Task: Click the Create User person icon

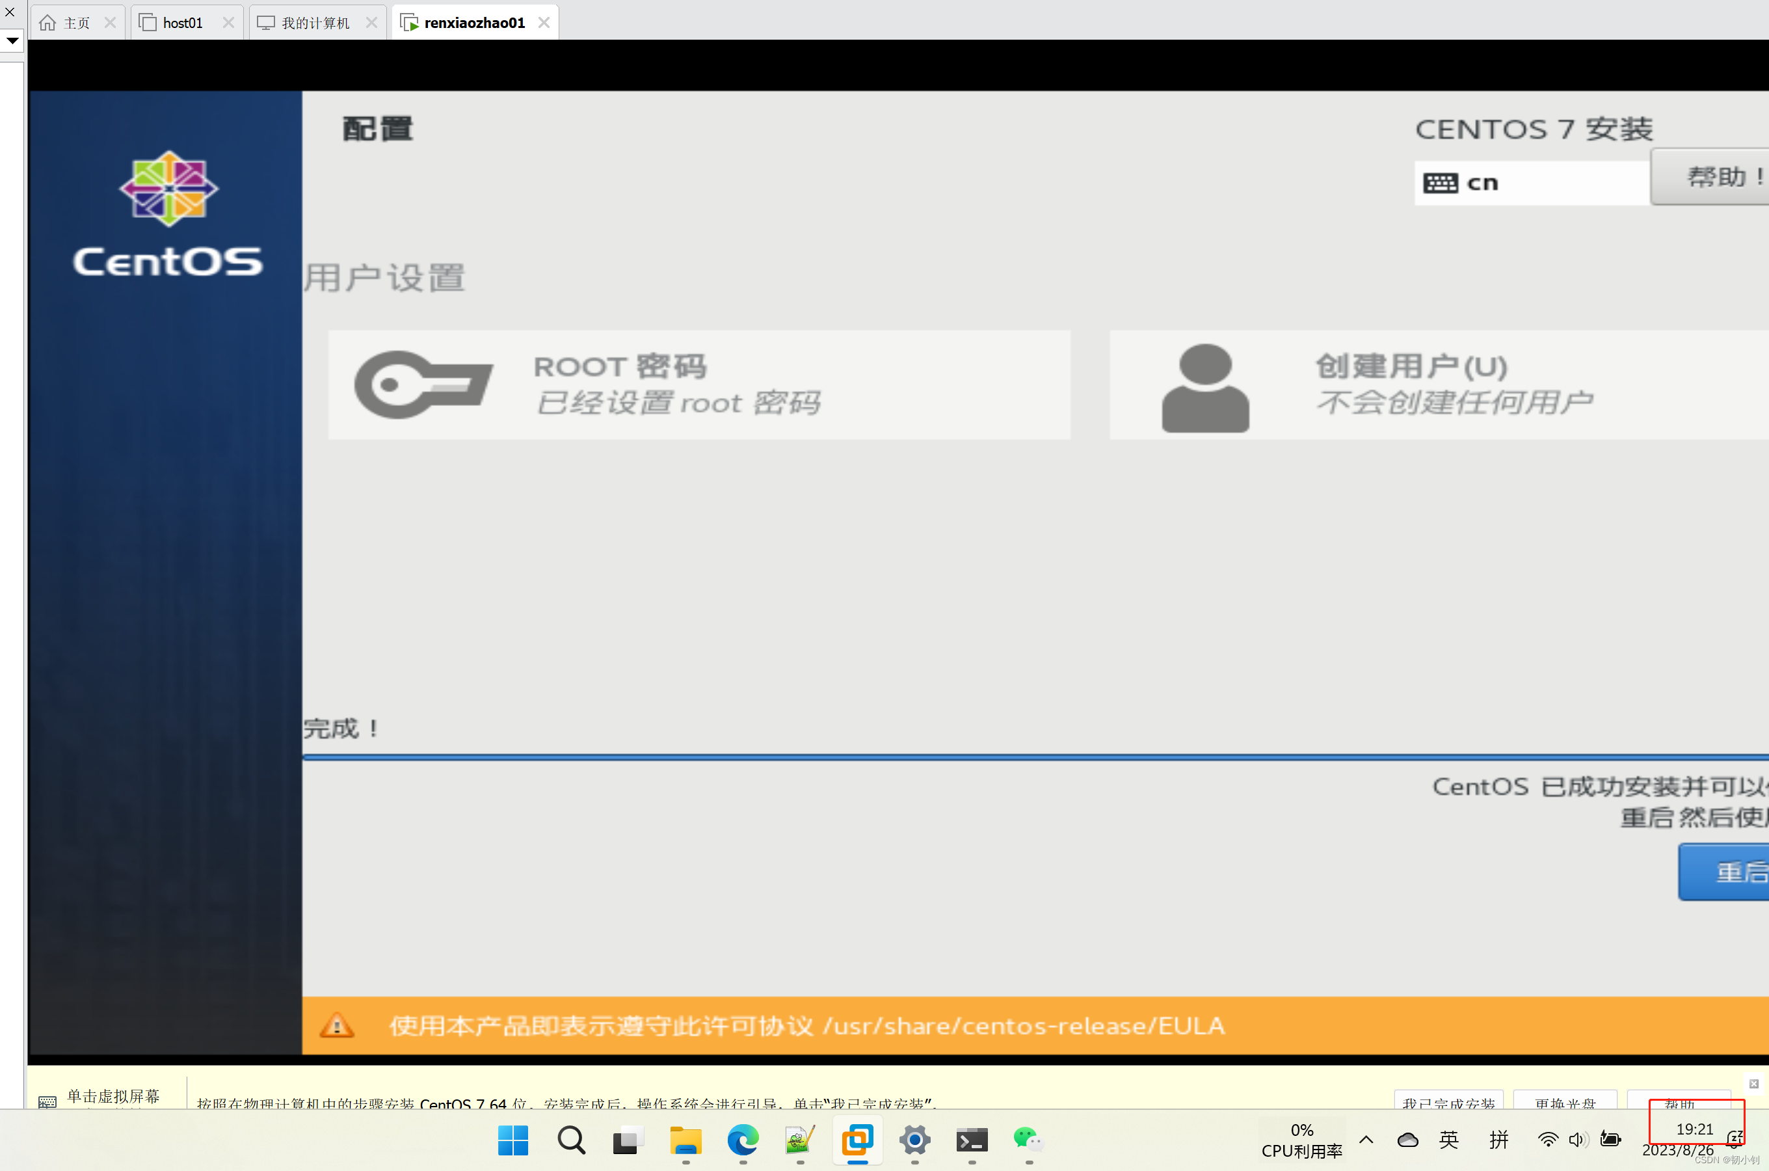Action: (1204, 388)
